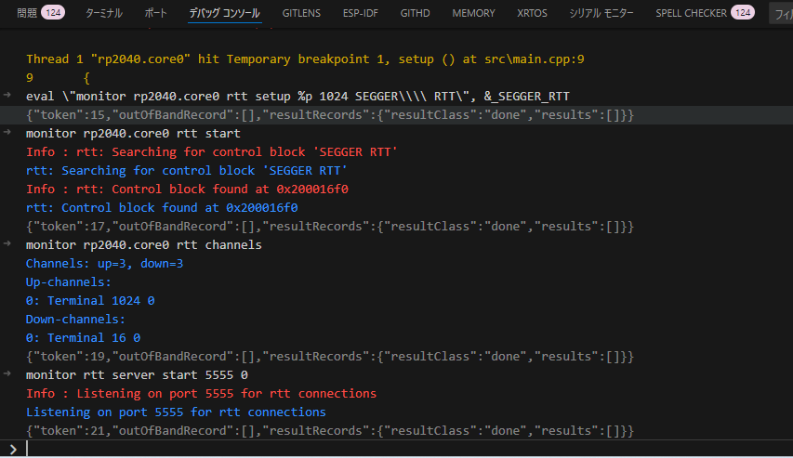Click the 'Down-channels:' line
793x458 pixels.
[75, 320]
